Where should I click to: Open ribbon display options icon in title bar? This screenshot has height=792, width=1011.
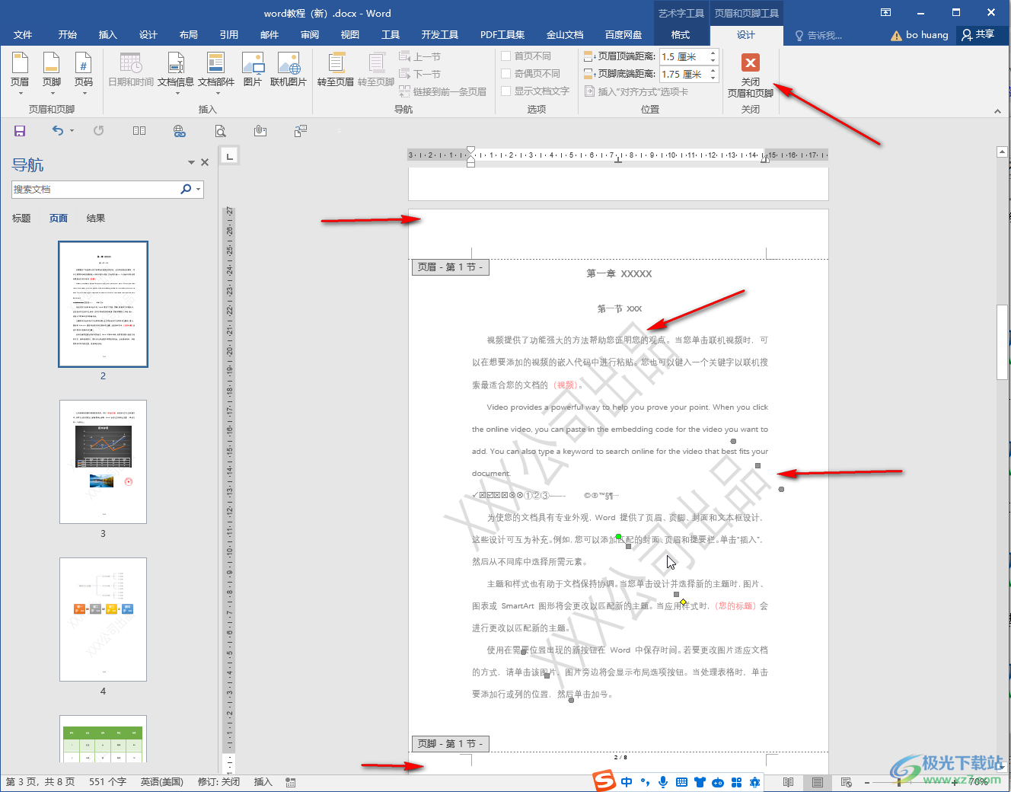pos(885,12)
